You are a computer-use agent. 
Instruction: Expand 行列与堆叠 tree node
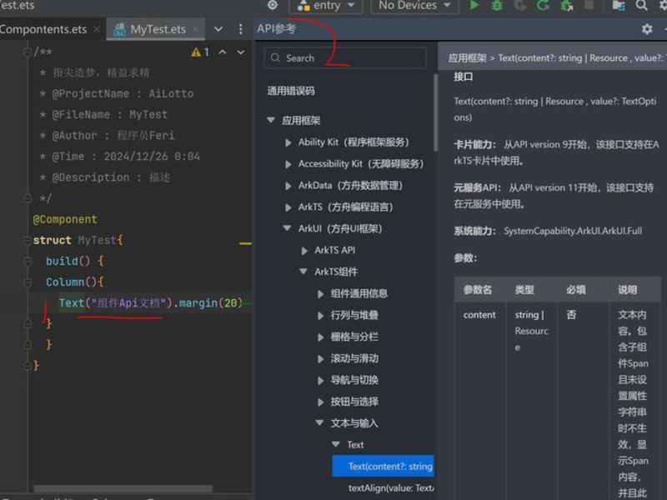[x=321, y=316]
